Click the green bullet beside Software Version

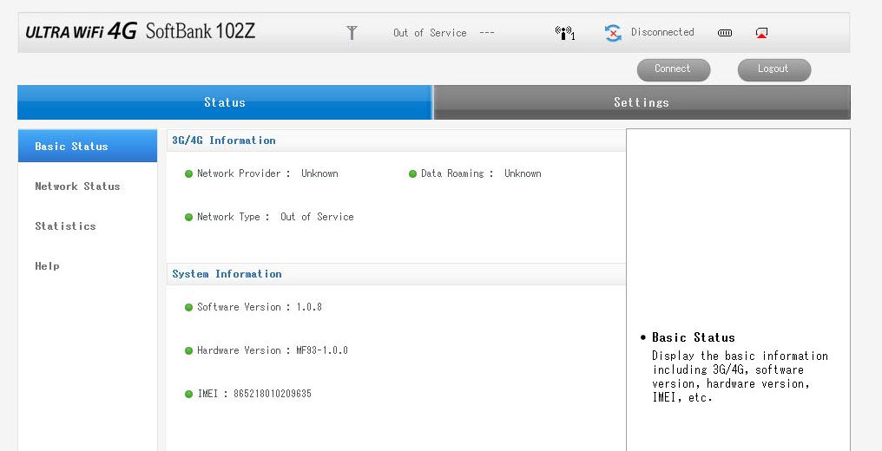pos(188,308)
